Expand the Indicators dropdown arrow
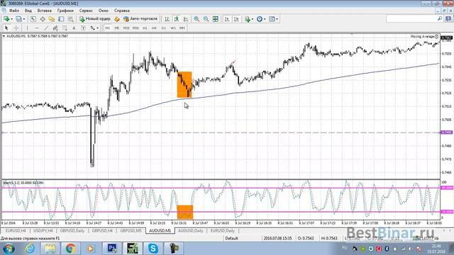 pyautogui.click(x=253, y=19)
